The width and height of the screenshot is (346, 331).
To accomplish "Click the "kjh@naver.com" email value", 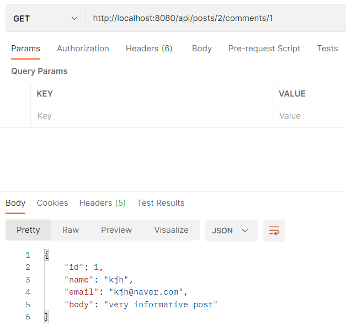I will (146, 292).
